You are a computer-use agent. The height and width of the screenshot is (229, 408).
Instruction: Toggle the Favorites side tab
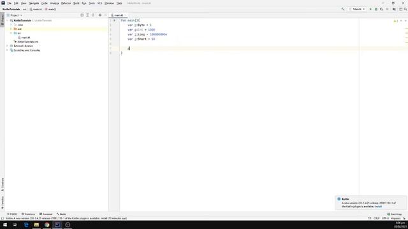click(3, 202)
